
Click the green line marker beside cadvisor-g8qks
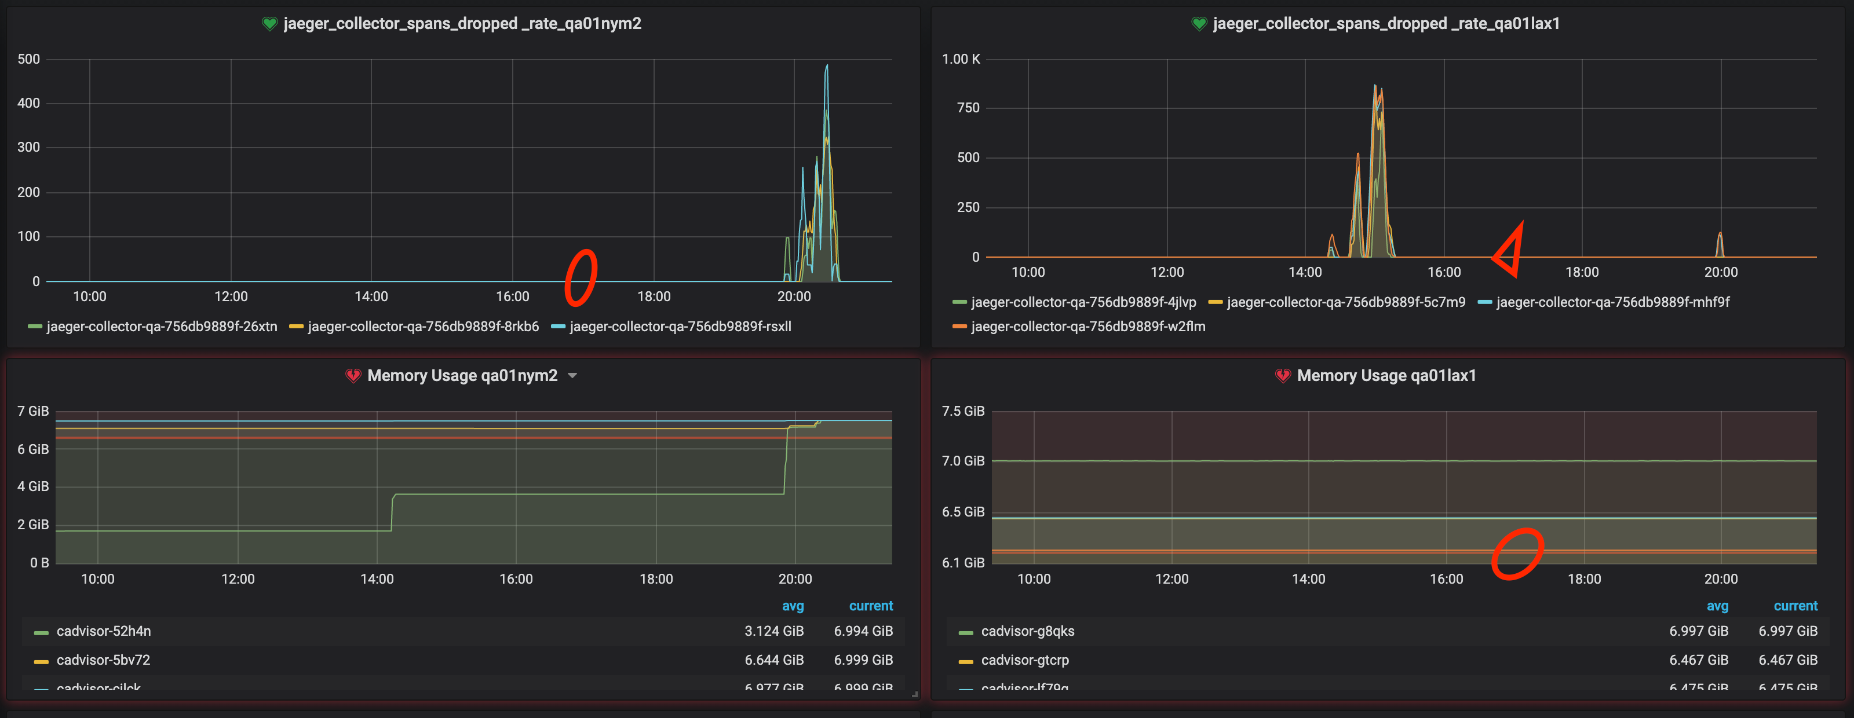coord(966,631)
